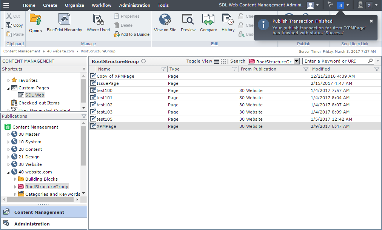Click Add to a Bundle button
This screenshot has width=382, height=230.
pos(132,34)
